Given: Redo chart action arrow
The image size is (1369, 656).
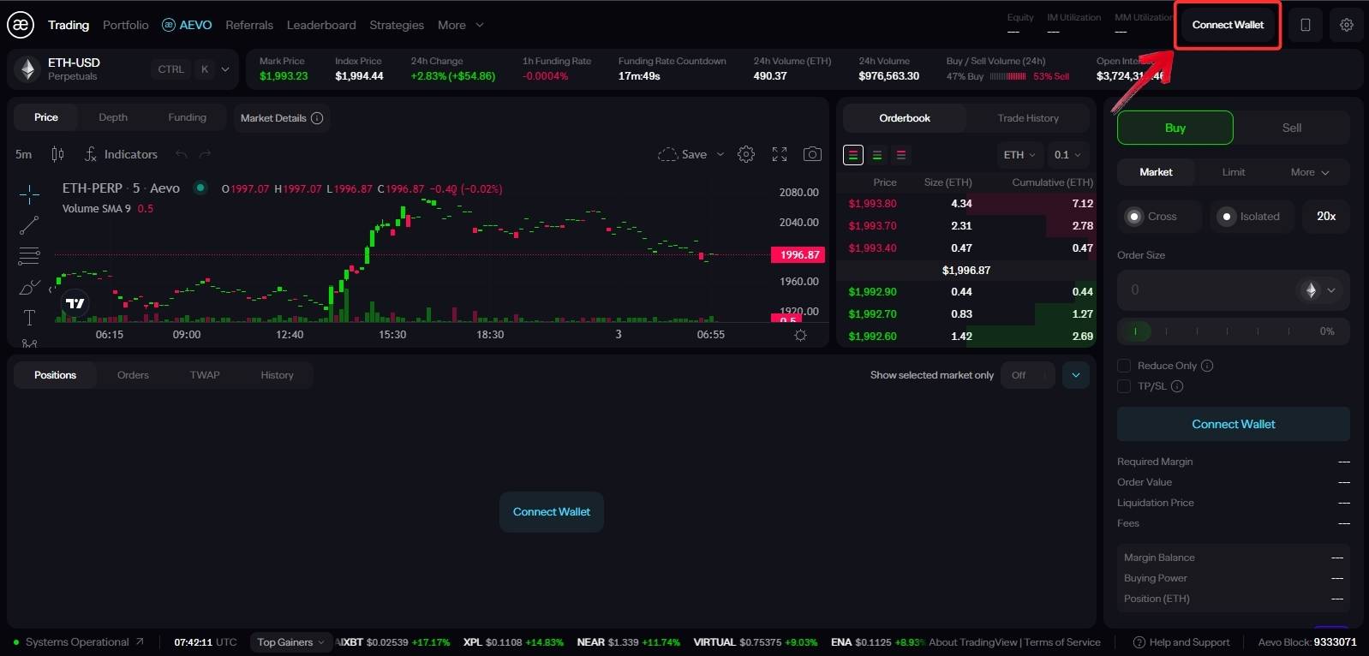Looking at the screenshot, I should point(205,154).
